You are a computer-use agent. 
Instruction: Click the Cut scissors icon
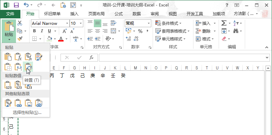20,23
